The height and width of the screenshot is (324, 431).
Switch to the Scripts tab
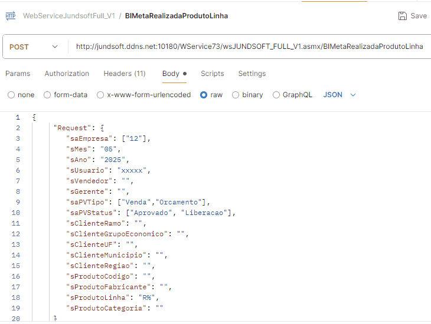tap(212, 74)
